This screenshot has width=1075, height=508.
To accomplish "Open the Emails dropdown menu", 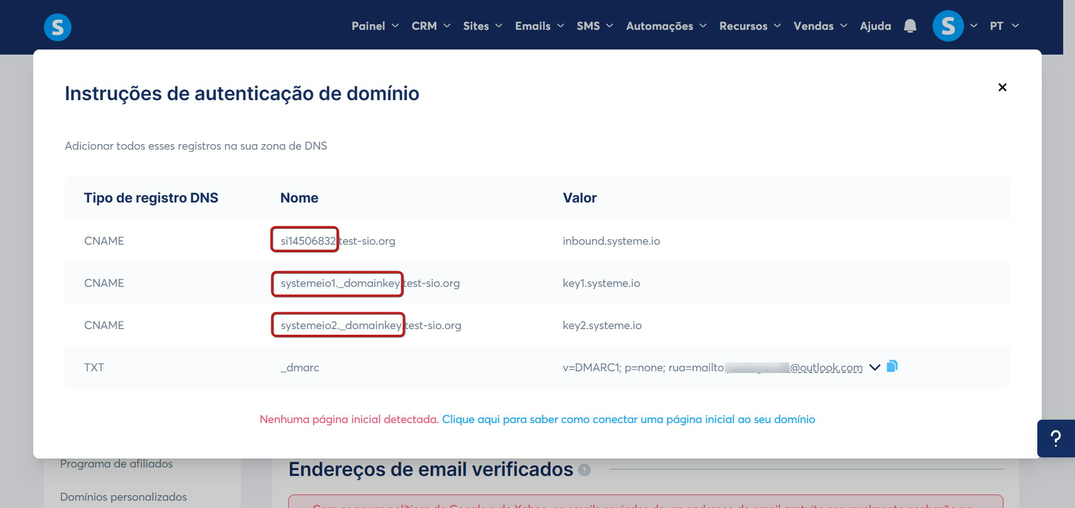I will pos(539,26).
